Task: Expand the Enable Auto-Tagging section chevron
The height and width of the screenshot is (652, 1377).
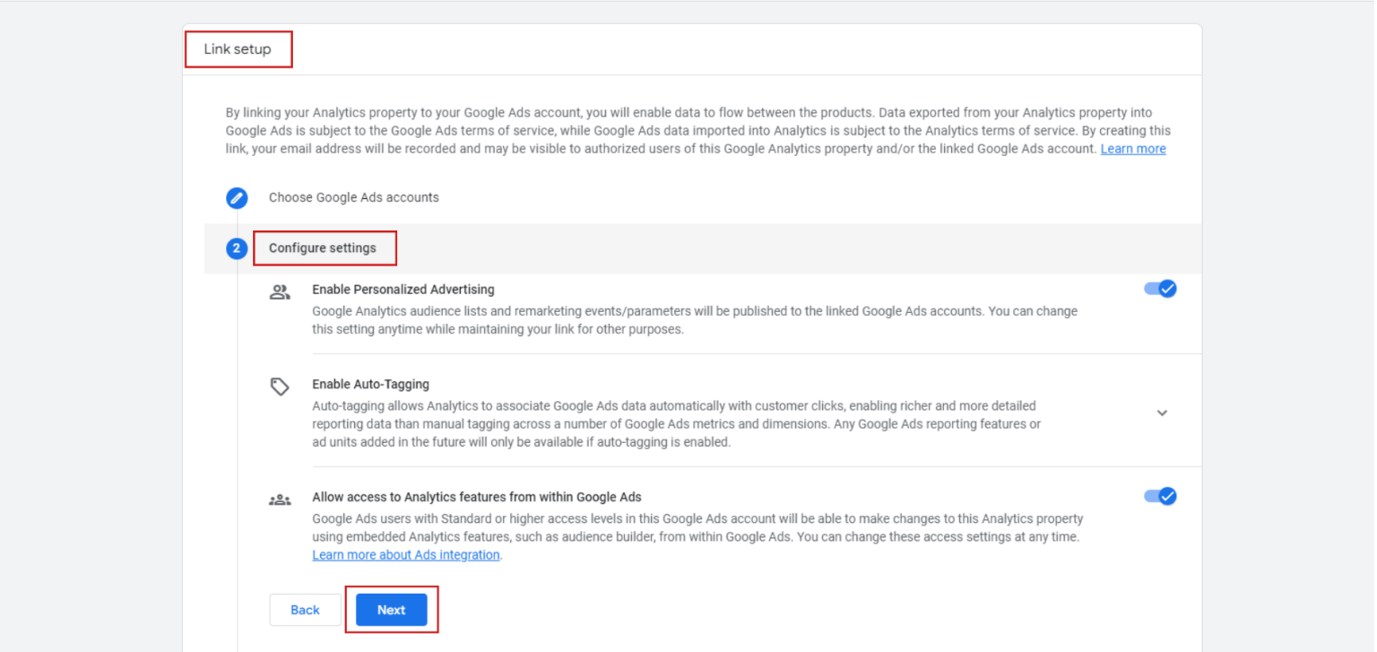Action: point(1162,413)
